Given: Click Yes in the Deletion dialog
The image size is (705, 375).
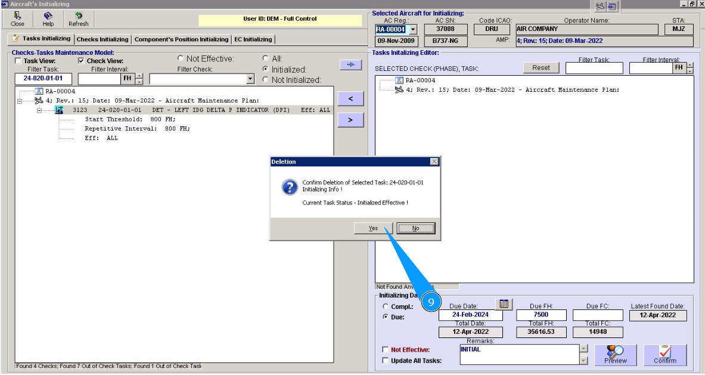Looking at the screenshot, I should (x=373, y=228).
